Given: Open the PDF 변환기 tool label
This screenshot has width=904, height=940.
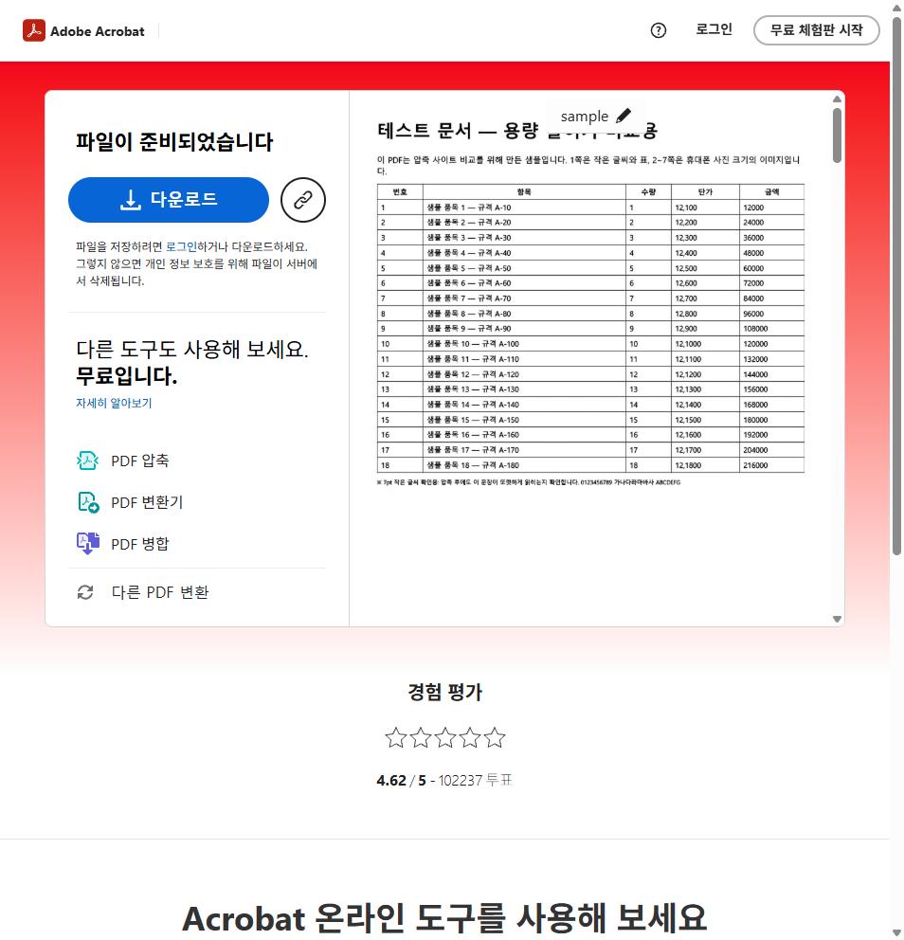Looking at the screenshot, I should pos(148,502).
